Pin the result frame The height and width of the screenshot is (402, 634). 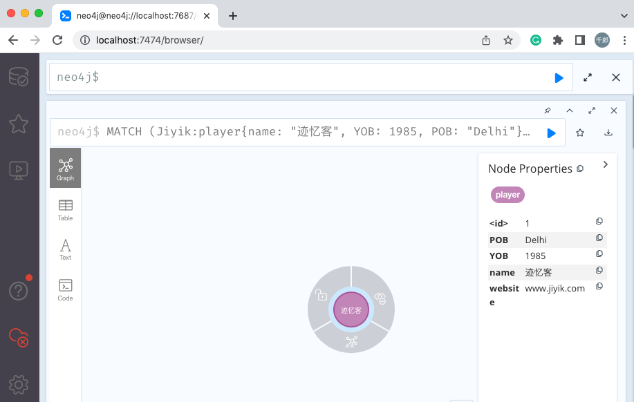click(548, 111)
